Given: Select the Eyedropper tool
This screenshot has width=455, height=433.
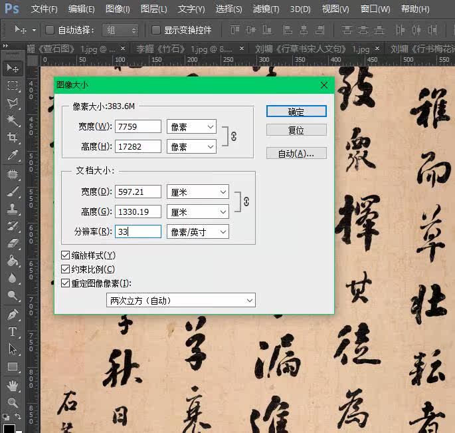Looking at the screenshot, I should tap(12, 155).
